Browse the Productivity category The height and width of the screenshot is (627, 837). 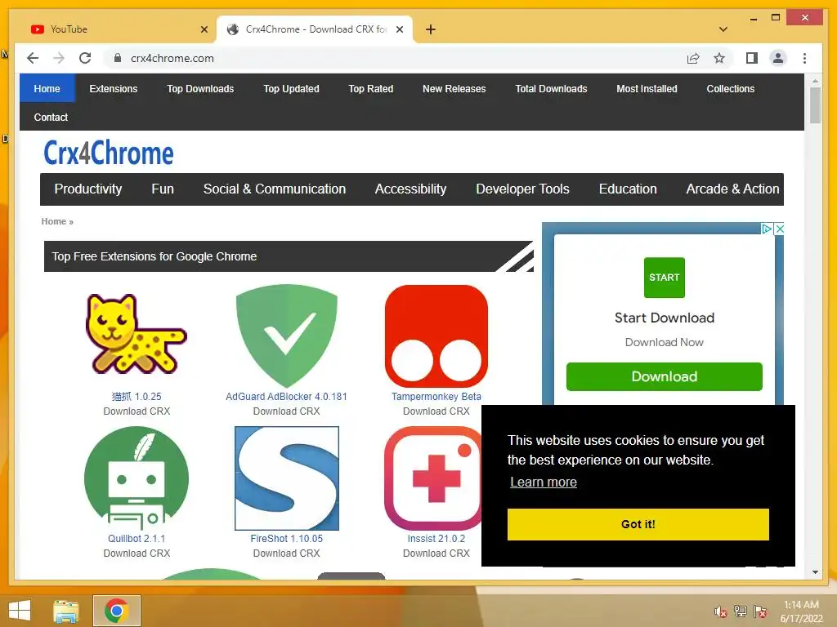88,189
